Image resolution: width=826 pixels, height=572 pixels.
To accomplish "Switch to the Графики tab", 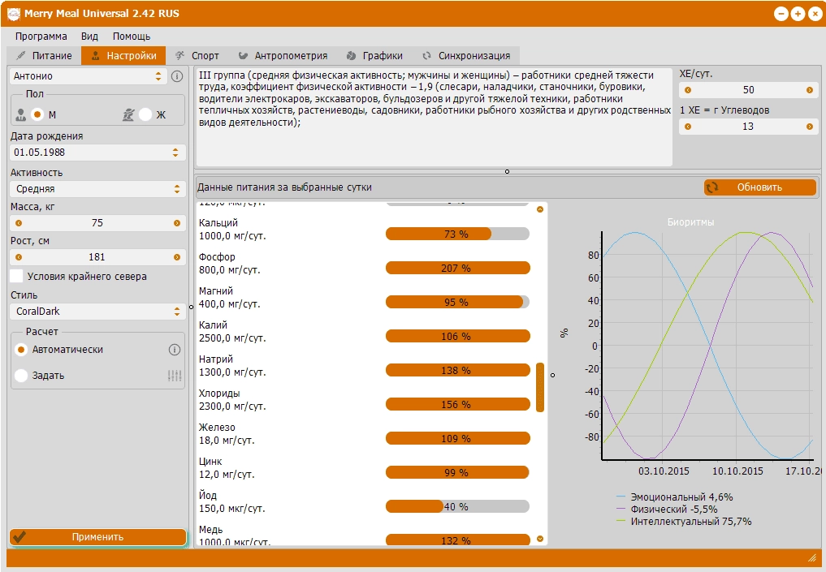I will click(374, 56).
